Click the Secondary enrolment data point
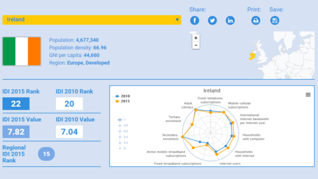Screen dimensions: 318x179 click(x=182, y=137)
